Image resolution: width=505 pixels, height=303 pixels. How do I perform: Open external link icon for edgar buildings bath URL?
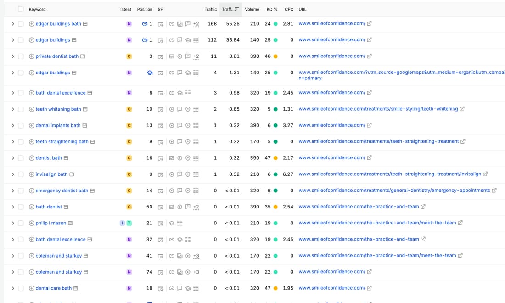(x=369, y=23)
